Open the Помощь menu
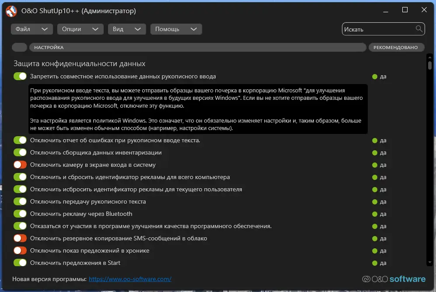This screenshot has width=436, height=292. [x=176, y=29]
